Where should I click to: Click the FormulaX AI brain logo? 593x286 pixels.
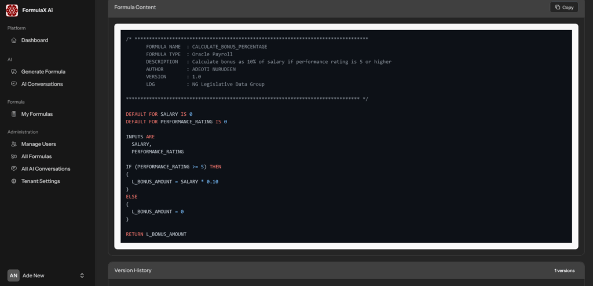pos(12,10)
